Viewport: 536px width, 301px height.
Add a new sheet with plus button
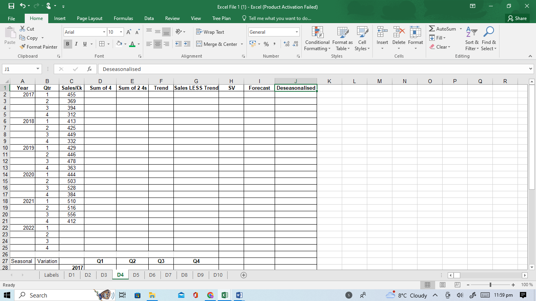(244, 275)
